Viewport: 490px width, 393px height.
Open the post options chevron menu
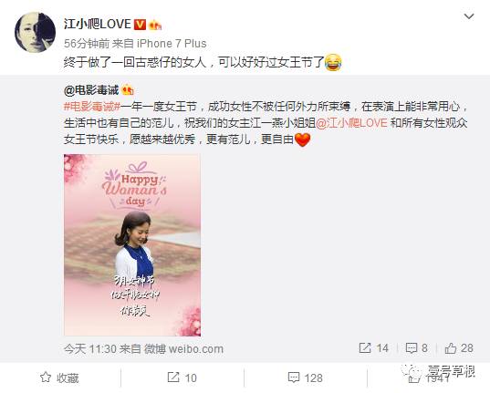point(469,16)
